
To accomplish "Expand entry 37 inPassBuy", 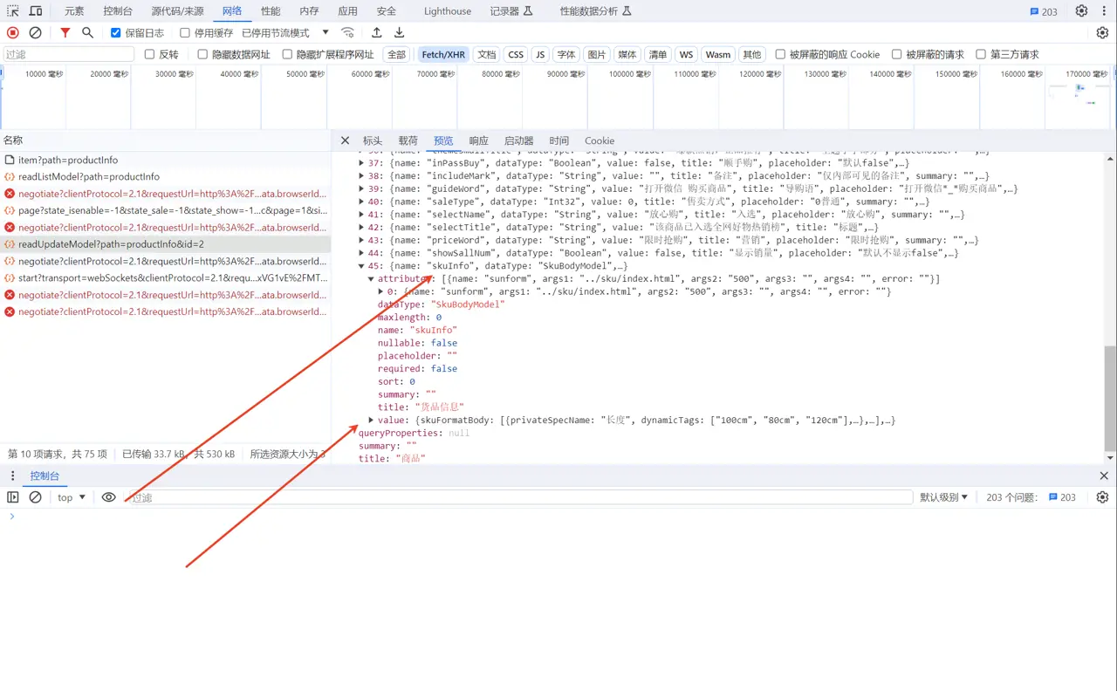I will tap(362, 163).
